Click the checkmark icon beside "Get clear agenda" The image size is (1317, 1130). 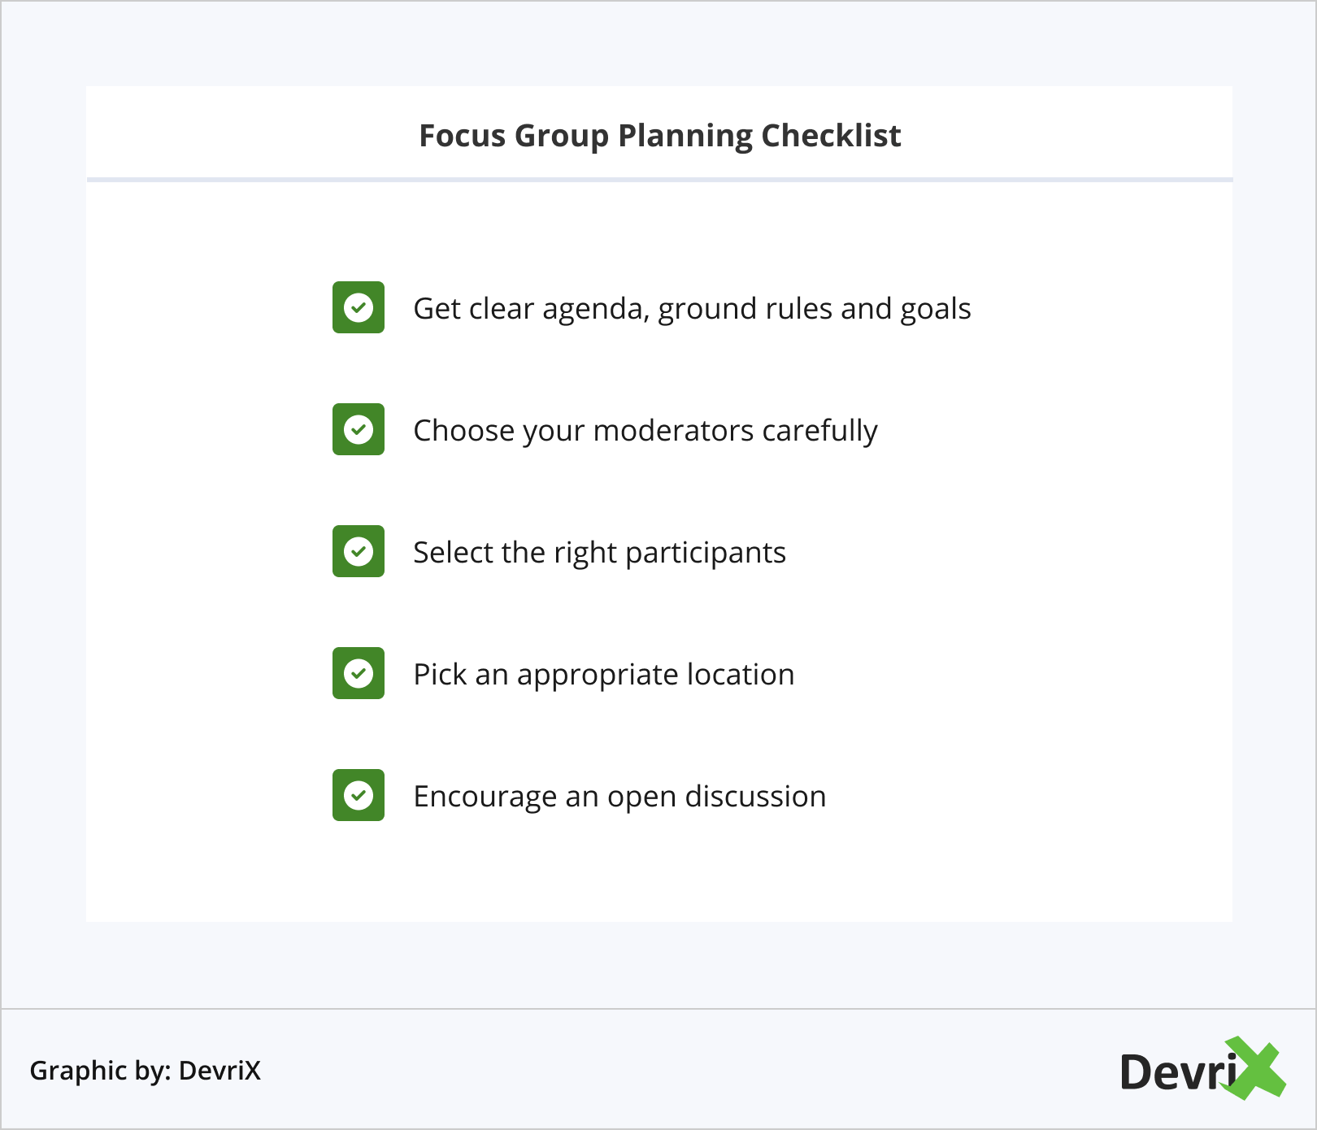coord(359,307)
